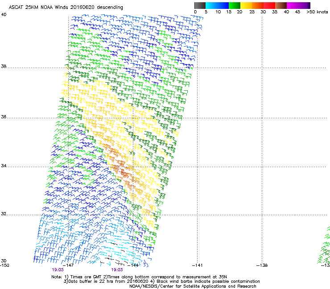The image size is (330, 289).
Task: Click the cyan 5-10 knots legend swatch
Action: tap(211, 5)
